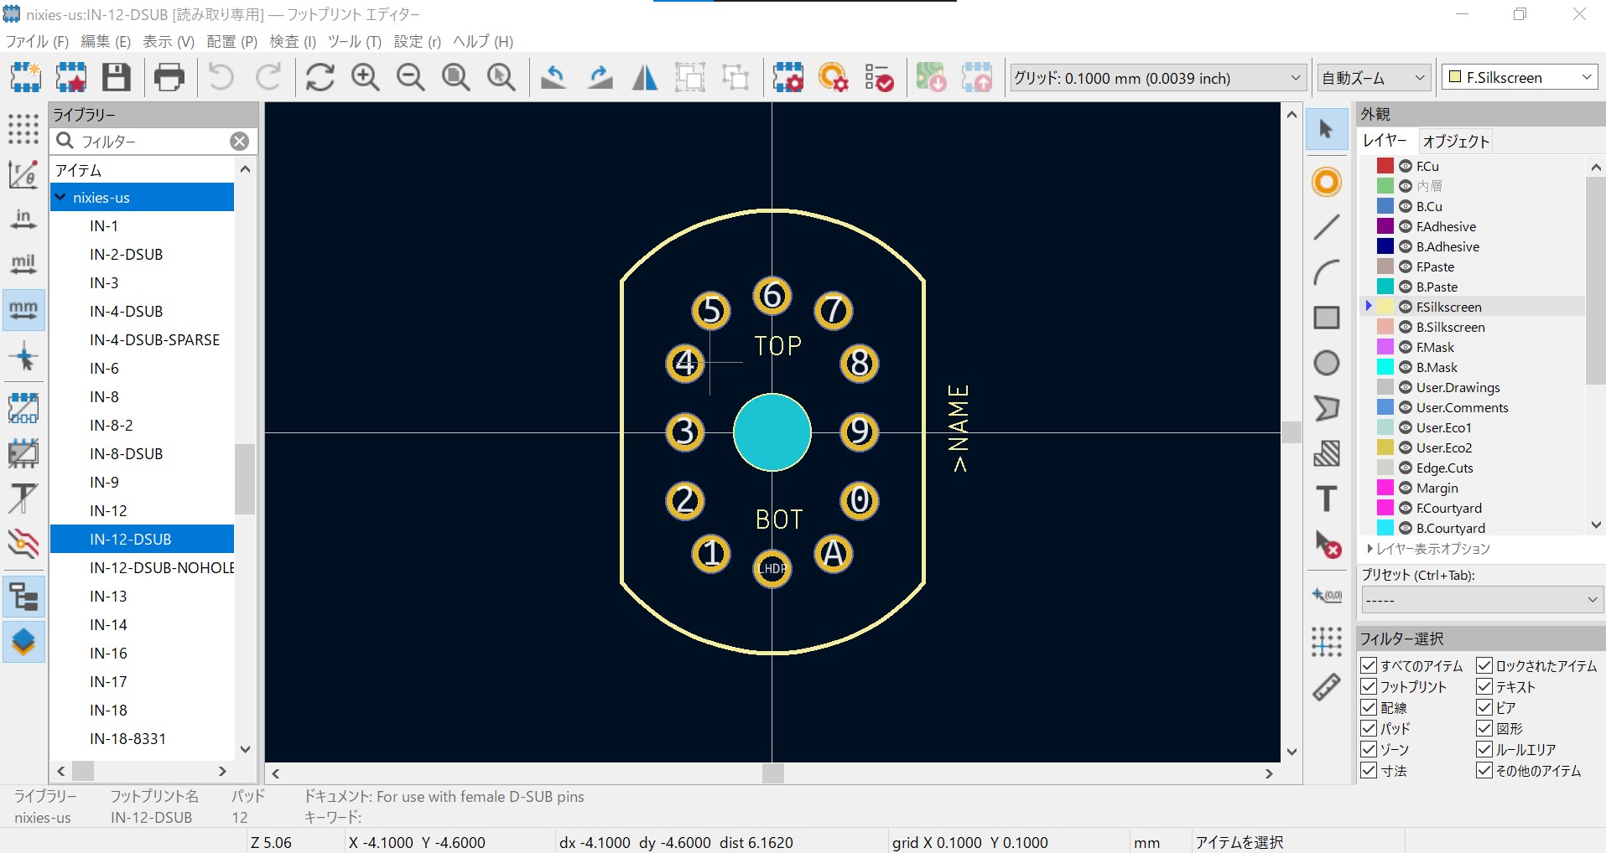Open the F.Silkscreen layer selector dropdown
1606x853 pixels.
click(x=1520, y=77)
